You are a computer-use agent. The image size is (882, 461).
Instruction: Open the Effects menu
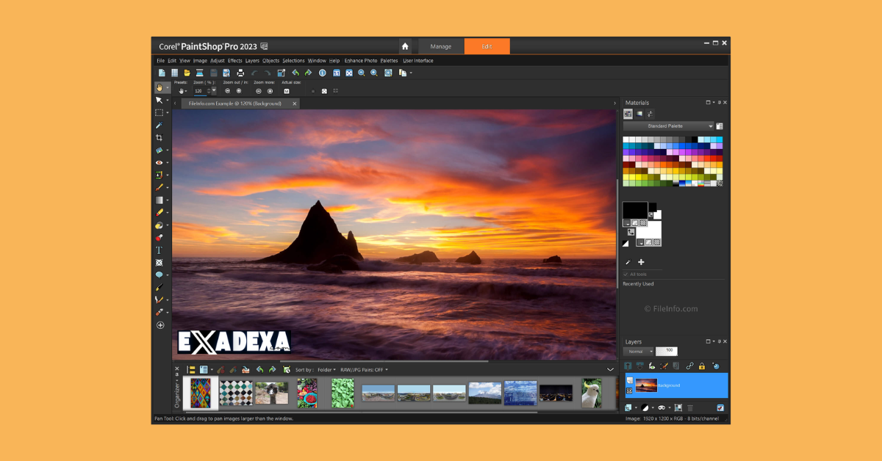click(234, 61)
